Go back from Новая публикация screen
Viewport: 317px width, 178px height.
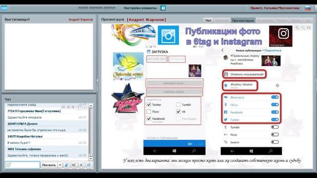pyautogui.click(x=222, y=50)
